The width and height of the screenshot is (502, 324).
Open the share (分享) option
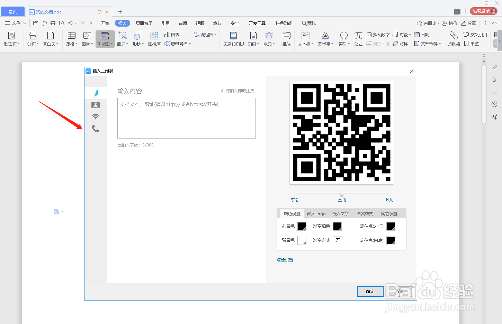[469, 23]
